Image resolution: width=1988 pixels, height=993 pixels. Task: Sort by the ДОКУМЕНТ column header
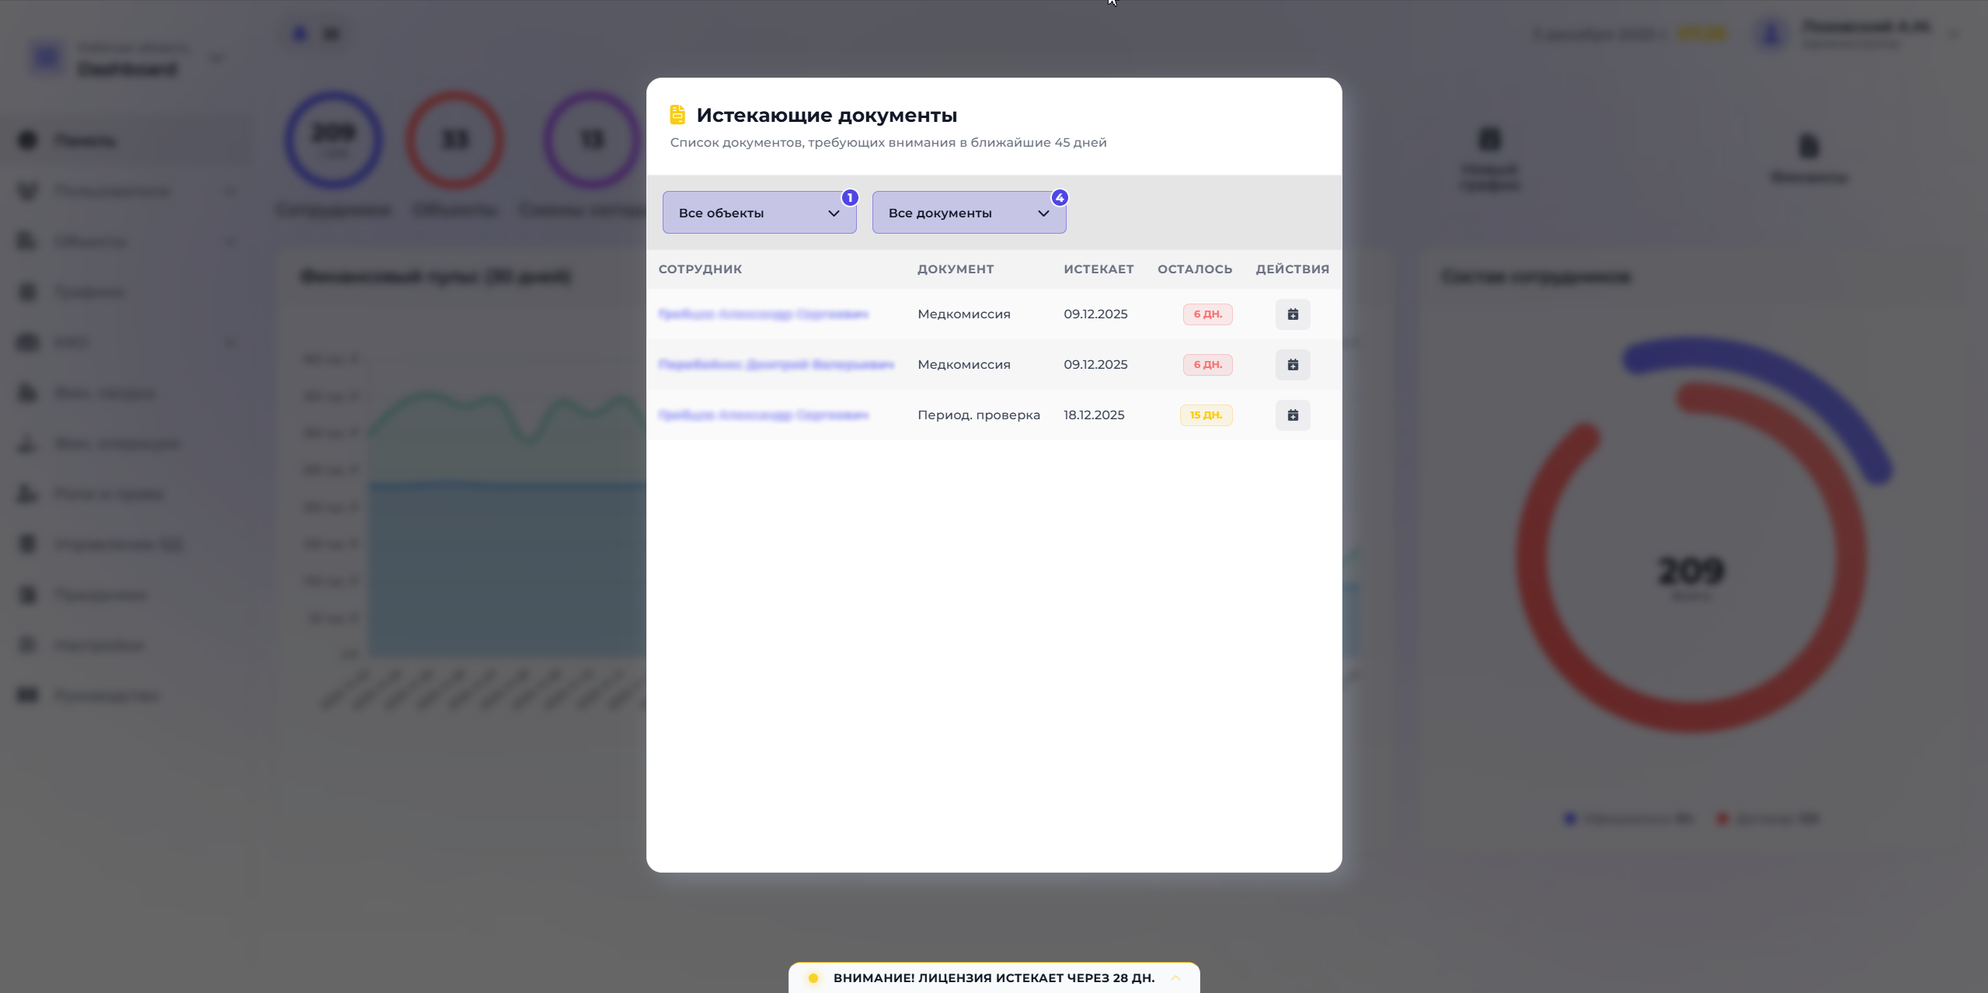[955, 269]
